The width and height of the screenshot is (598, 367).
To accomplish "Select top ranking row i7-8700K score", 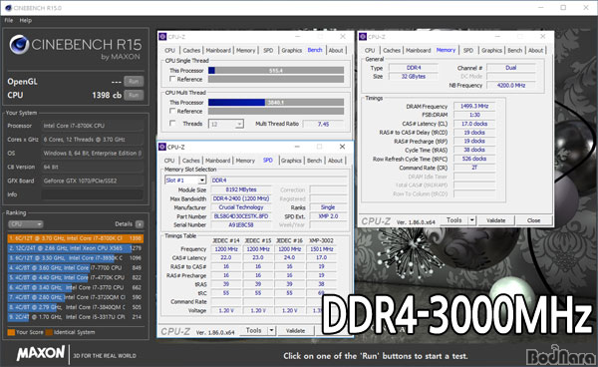I will tap(75, 238).
